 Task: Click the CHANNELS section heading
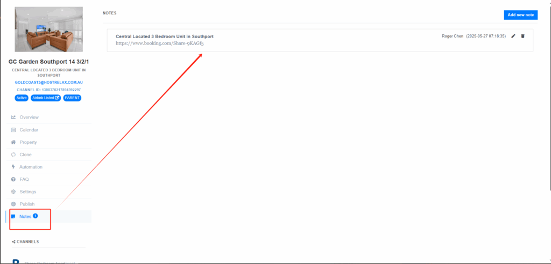coord(28,241)
